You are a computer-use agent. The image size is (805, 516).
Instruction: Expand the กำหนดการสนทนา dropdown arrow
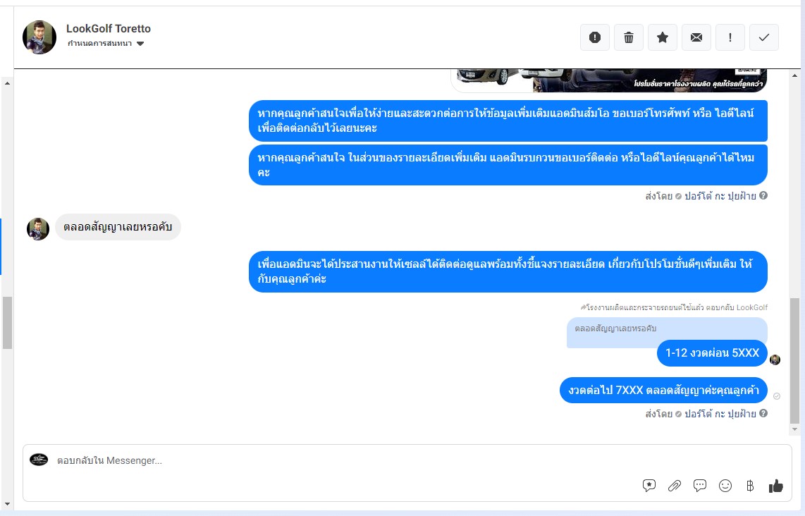point(140,44)
